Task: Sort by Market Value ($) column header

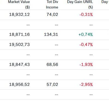Action: pyautogui.click(x=19, y=4)
